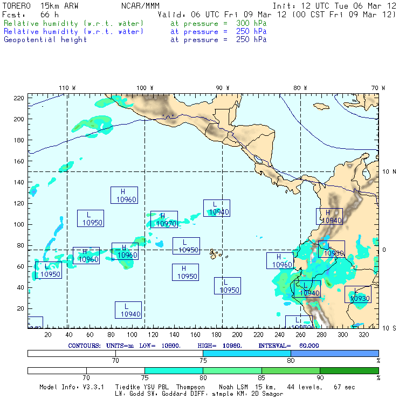Click the "70 W" longitude label
The height and width of the screenshot is (399, 399).
tap(378, 88)
